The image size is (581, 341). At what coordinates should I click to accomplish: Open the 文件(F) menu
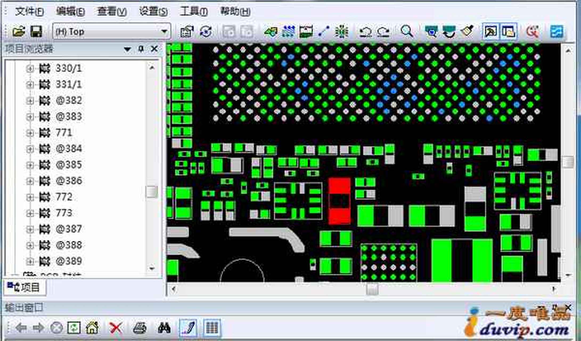coord(29,11)
